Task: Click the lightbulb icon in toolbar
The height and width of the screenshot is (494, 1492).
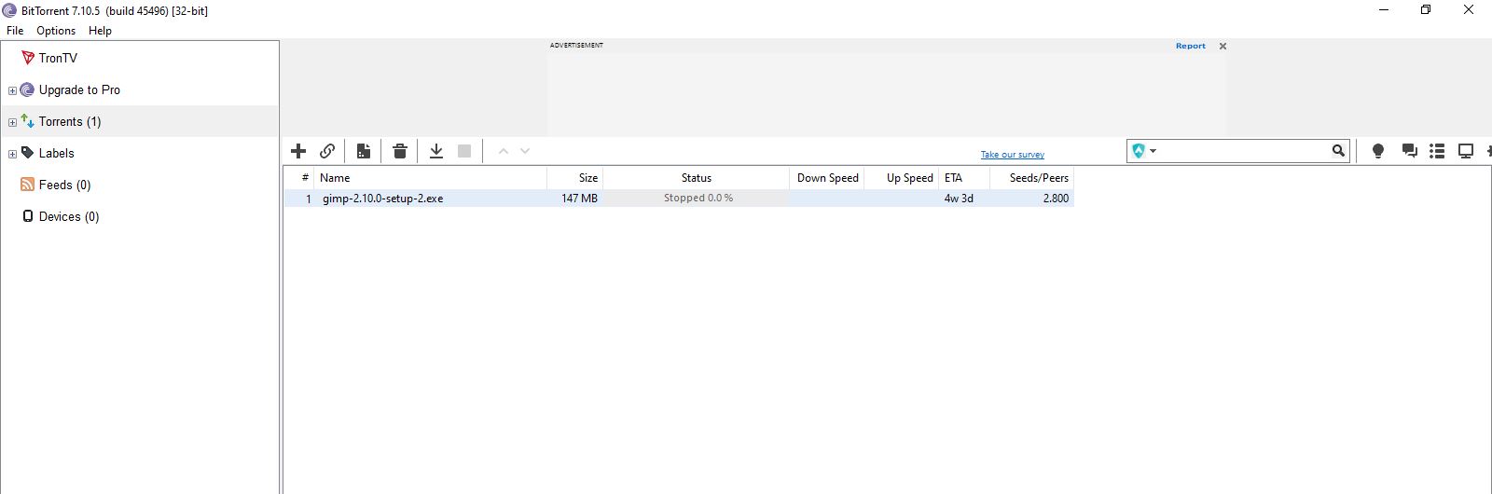Action: coord(1378,151)
